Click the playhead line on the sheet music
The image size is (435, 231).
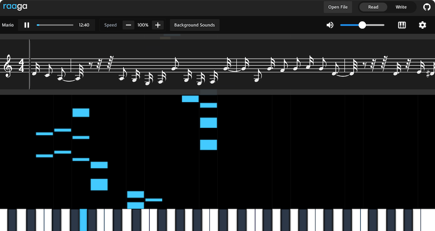29,64
